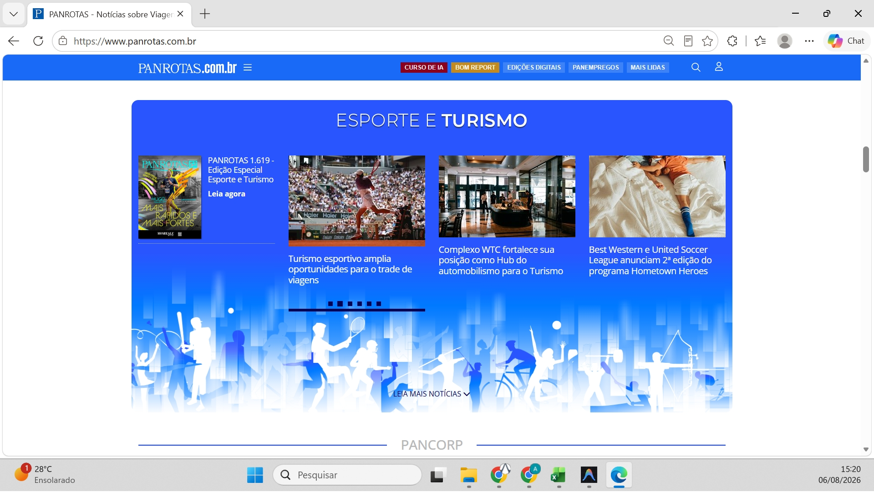Expand LEIA MAIS NOTÍCIAS

(432, 394)
